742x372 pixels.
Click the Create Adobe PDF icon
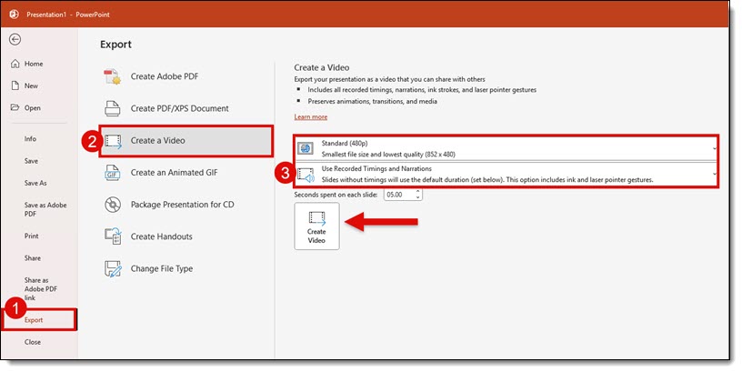pyautogui.click(x=114, y=76)
